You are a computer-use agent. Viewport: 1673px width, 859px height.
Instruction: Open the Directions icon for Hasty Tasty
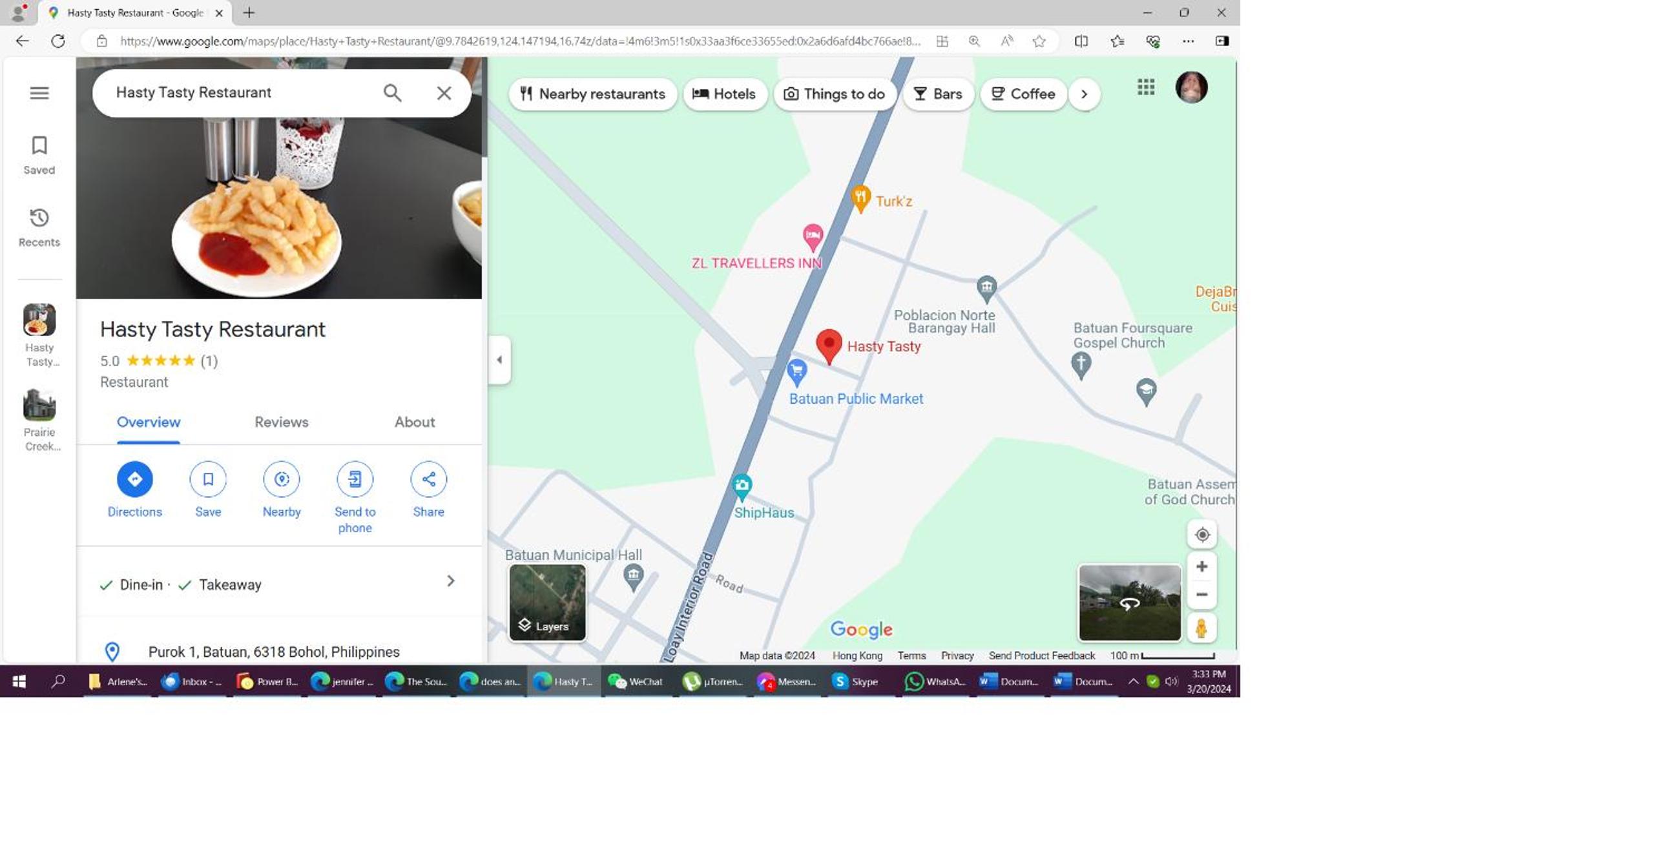(x=134, y=479)
